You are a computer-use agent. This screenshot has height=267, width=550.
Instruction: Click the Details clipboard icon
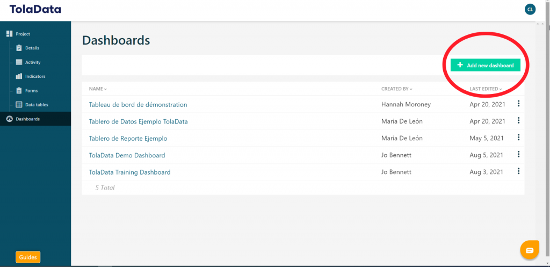[x=19, y=48]
